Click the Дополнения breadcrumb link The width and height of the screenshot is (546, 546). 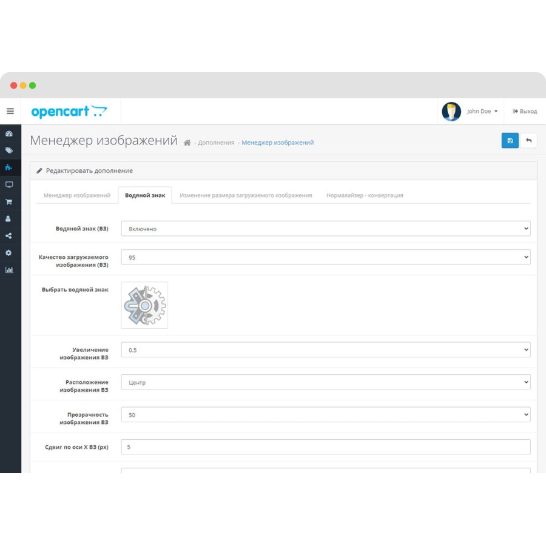point(216,143)
